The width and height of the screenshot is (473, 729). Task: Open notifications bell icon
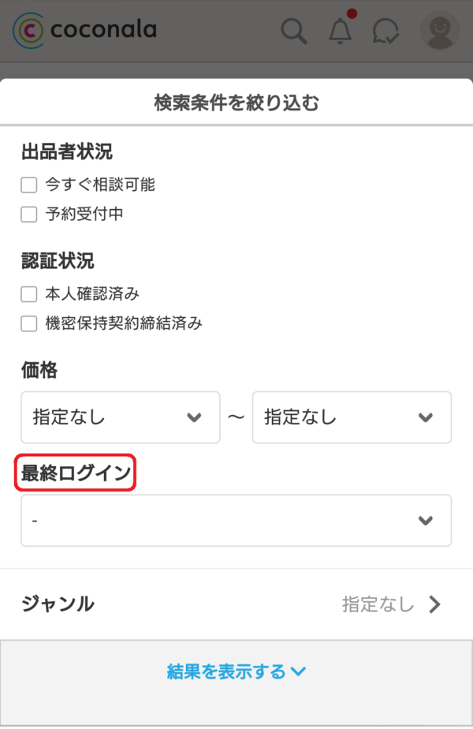[x=340, y=32]
